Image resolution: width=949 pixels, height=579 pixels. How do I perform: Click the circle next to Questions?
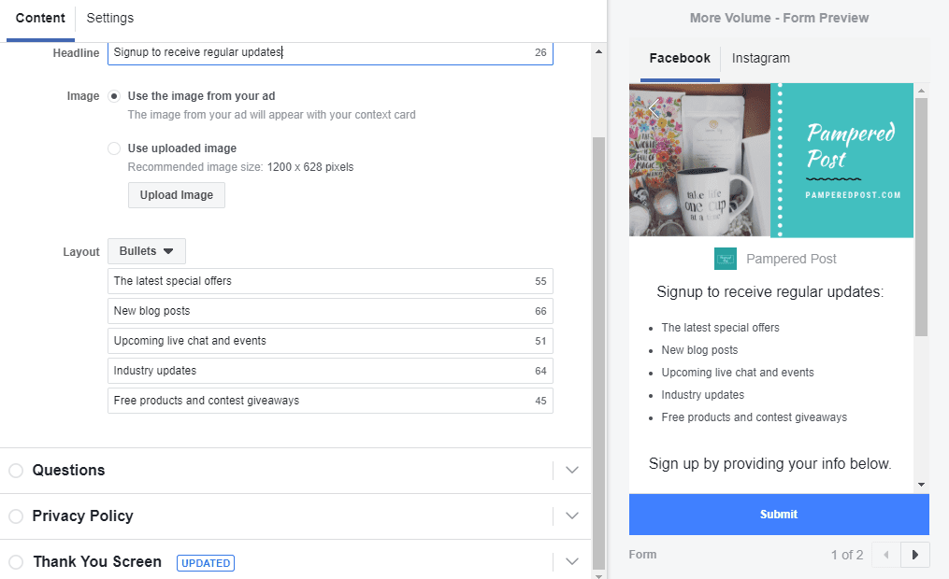coord(15,470)
